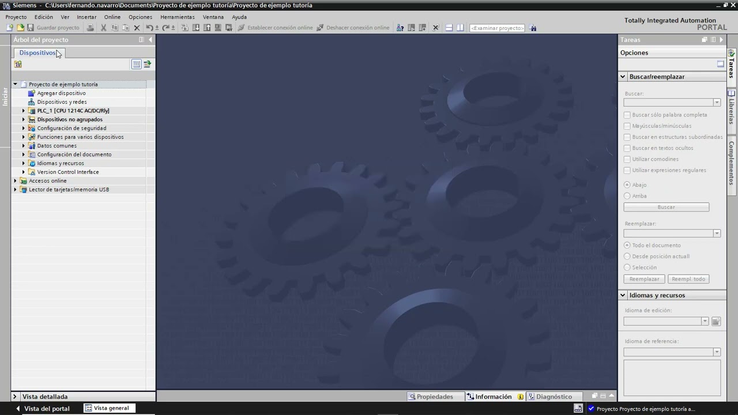Enable Buscar sólo palabra completa checkbox
Image resolution: width=738 pixels, height=415 pixels.
627,115
